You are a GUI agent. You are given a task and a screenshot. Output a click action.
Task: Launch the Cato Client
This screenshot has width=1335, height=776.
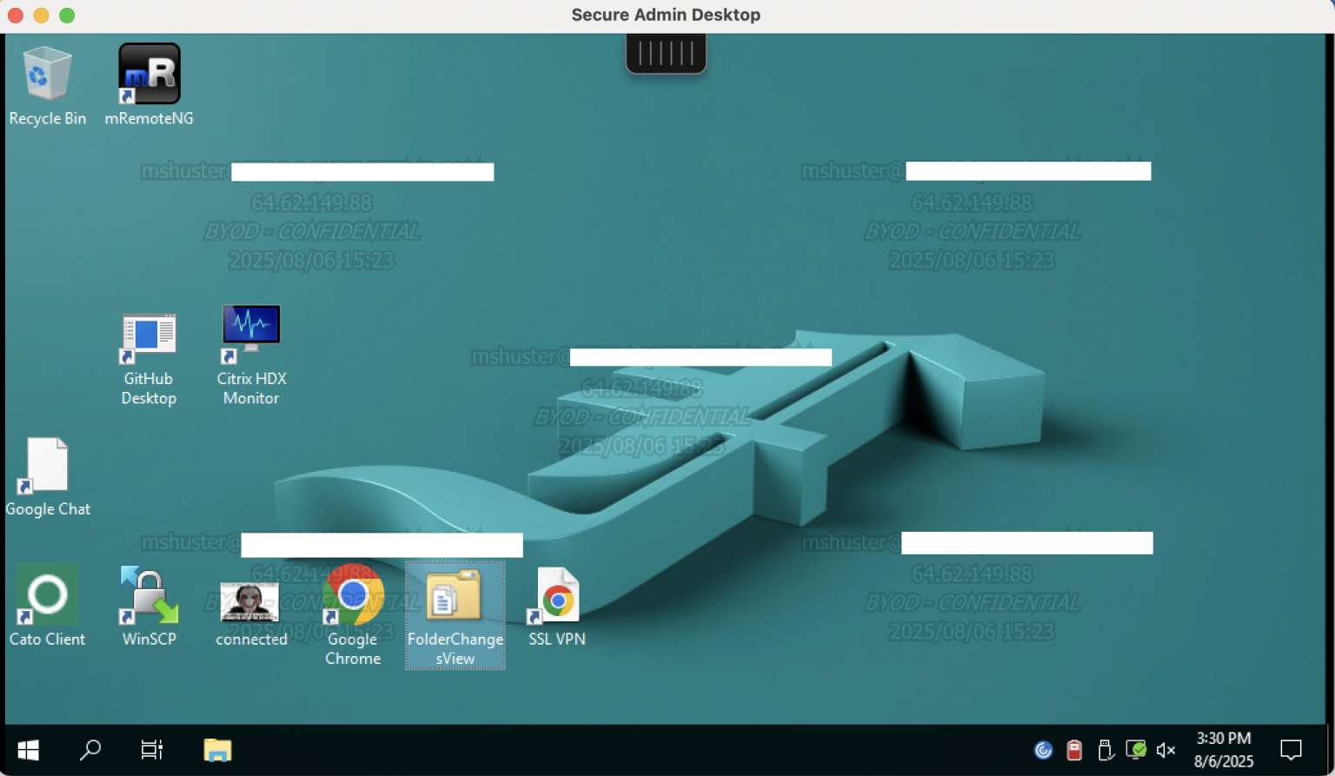[x=47, y=595]
